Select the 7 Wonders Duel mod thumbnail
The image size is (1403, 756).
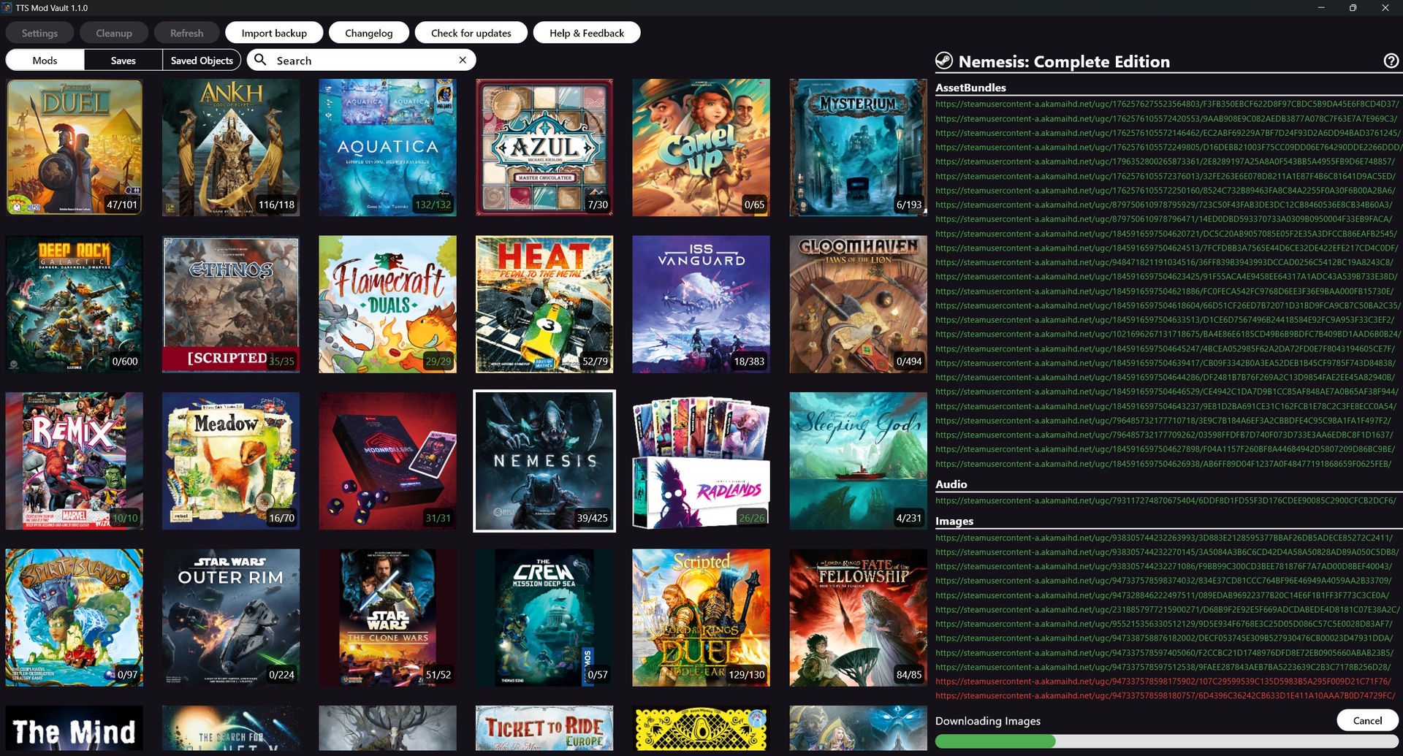[75, 148]
